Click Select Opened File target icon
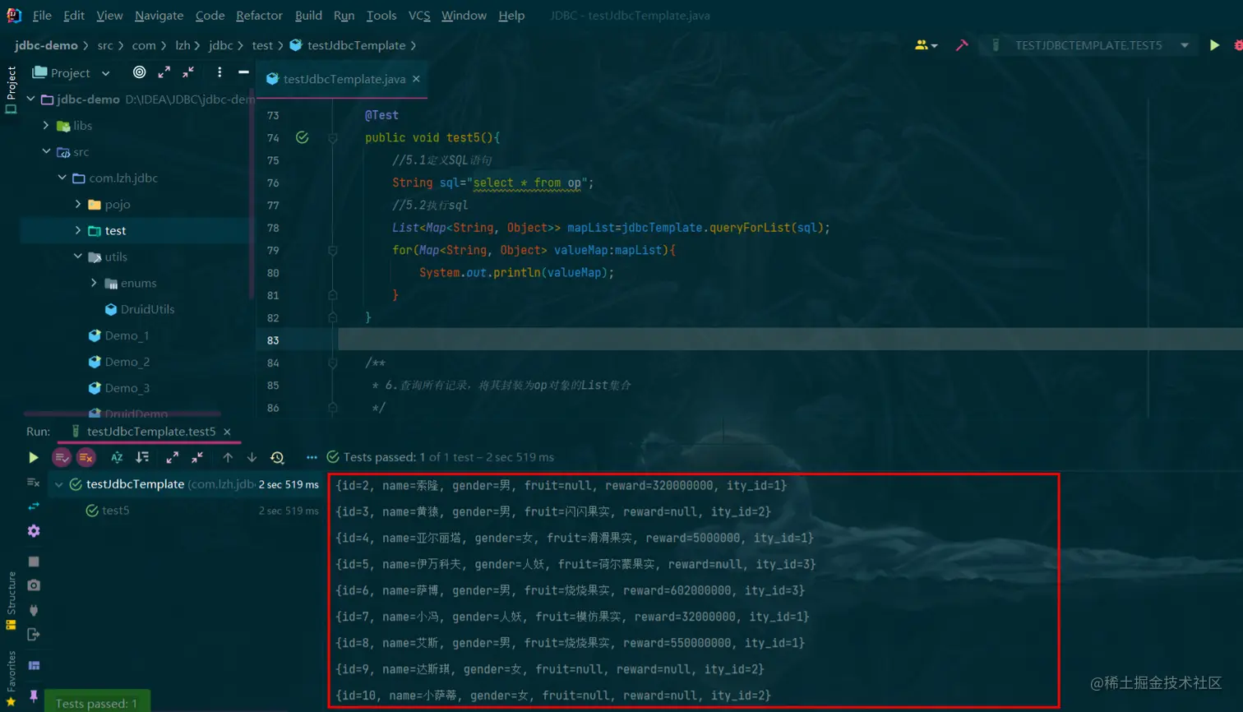 [x=139, y=72]
